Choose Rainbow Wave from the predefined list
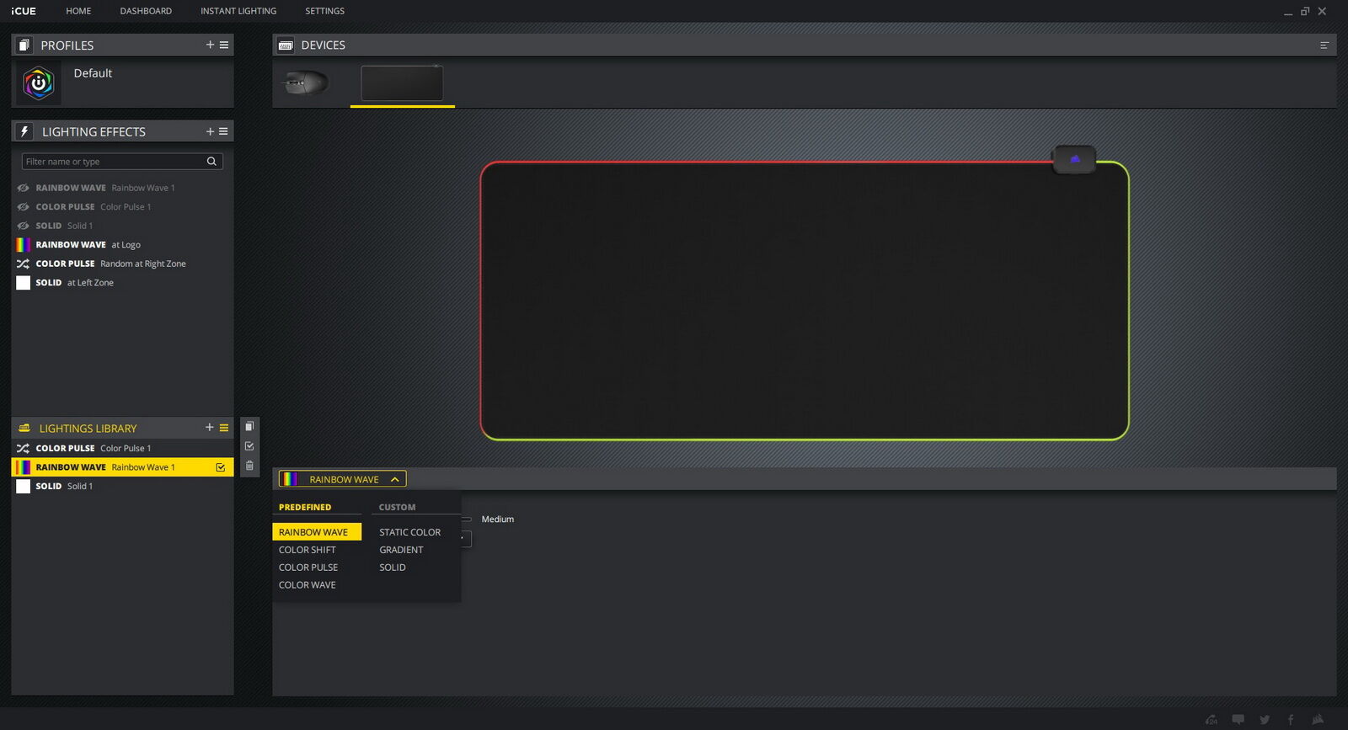This screenshot has height=730, width=1348. click(x=317, y=532)
